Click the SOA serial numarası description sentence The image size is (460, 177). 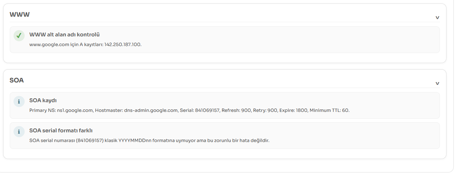(150, 141)
